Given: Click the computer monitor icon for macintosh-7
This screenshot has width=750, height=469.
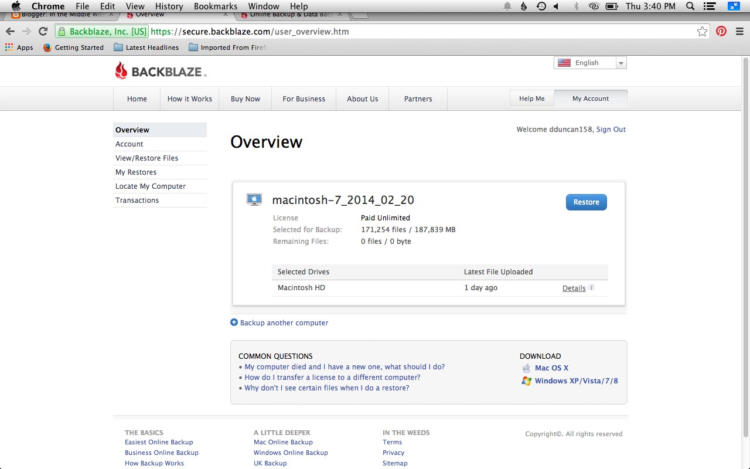Looking at the screenshot, I should pos(254,200).
